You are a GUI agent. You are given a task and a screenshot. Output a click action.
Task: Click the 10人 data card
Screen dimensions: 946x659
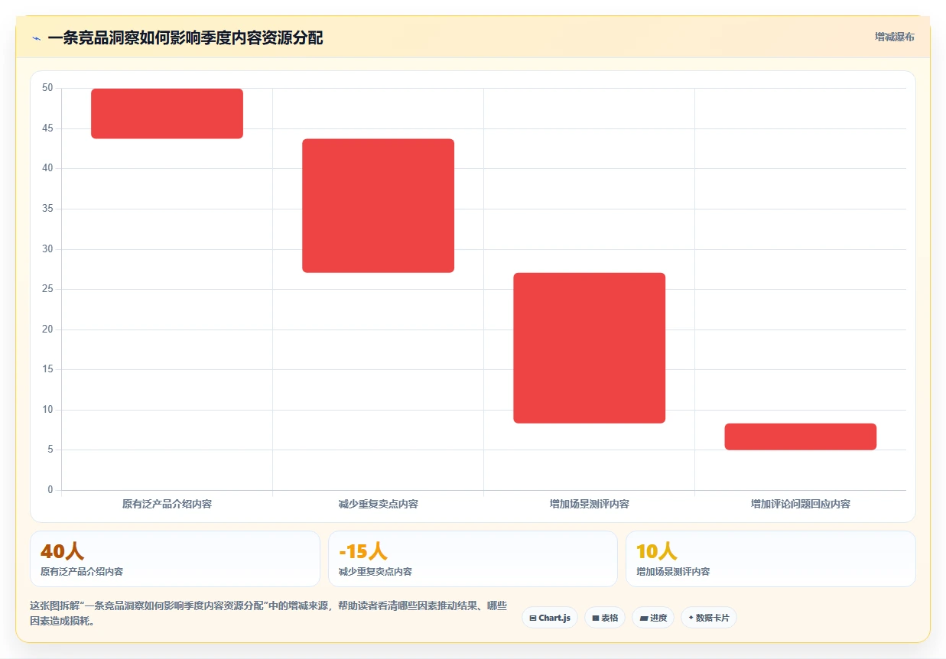(770, 559)
